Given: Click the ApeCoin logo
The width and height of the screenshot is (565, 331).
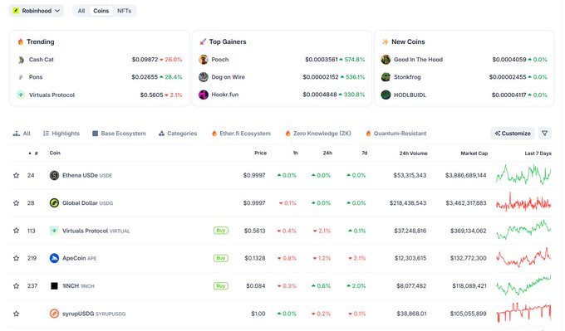Looking at the screenshot, I should pyautogui.click(x=54, y=258).
